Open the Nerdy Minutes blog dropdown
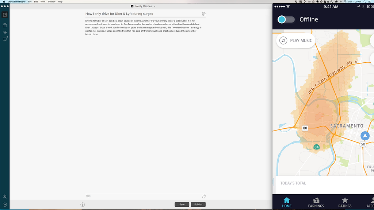374x210 pixels. [143, 6]
